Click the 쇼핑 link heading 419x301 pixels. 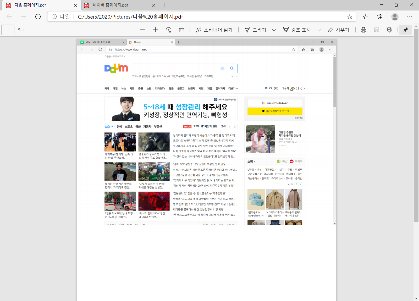(251, 161)
